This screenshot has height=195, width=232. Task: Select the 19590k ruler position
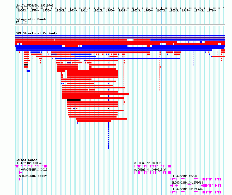(60, 10)
